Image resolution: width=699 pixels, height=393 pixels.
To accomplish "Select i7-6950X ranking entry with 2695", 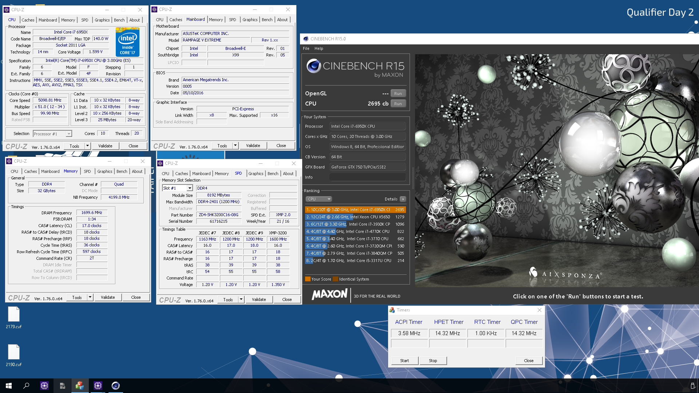I will coord(355,210).
